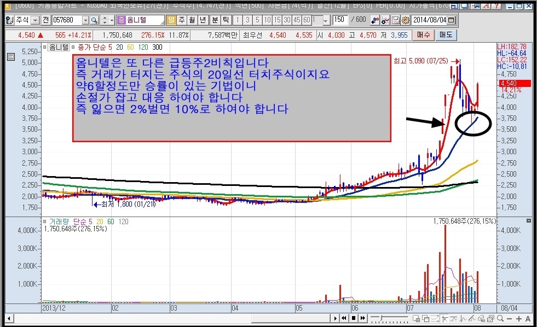This screenshot has height=327, width=537.
Task: Click the horizontal scrollbar left arrow
Action: click(9, 319)
